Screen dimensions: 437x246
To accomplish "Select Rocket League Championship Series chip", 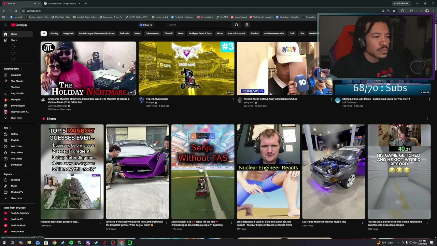I will point(97,33).
